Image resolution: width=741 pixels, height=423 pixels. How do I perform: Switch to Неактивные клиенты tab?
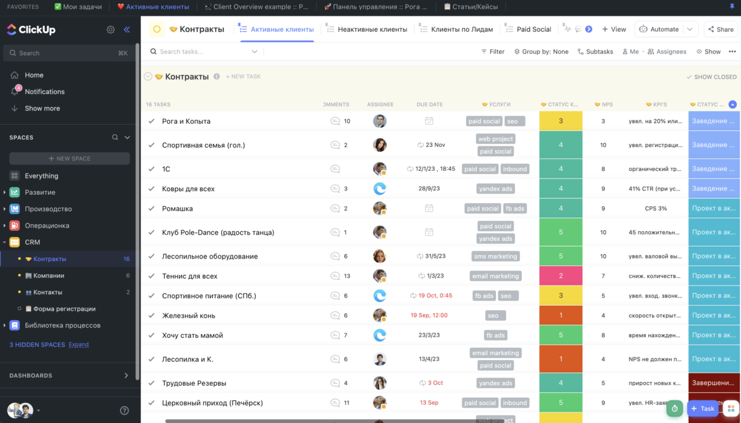367,29
